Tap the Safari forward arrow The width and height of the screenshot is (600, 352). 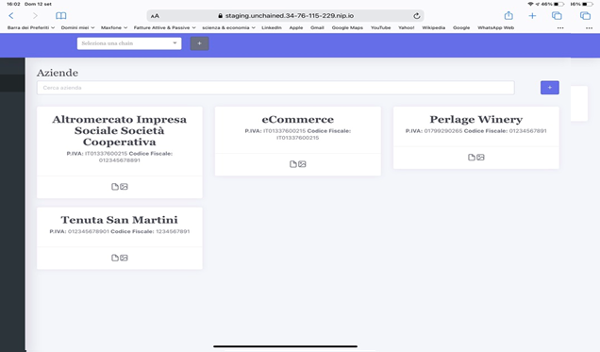35,16
